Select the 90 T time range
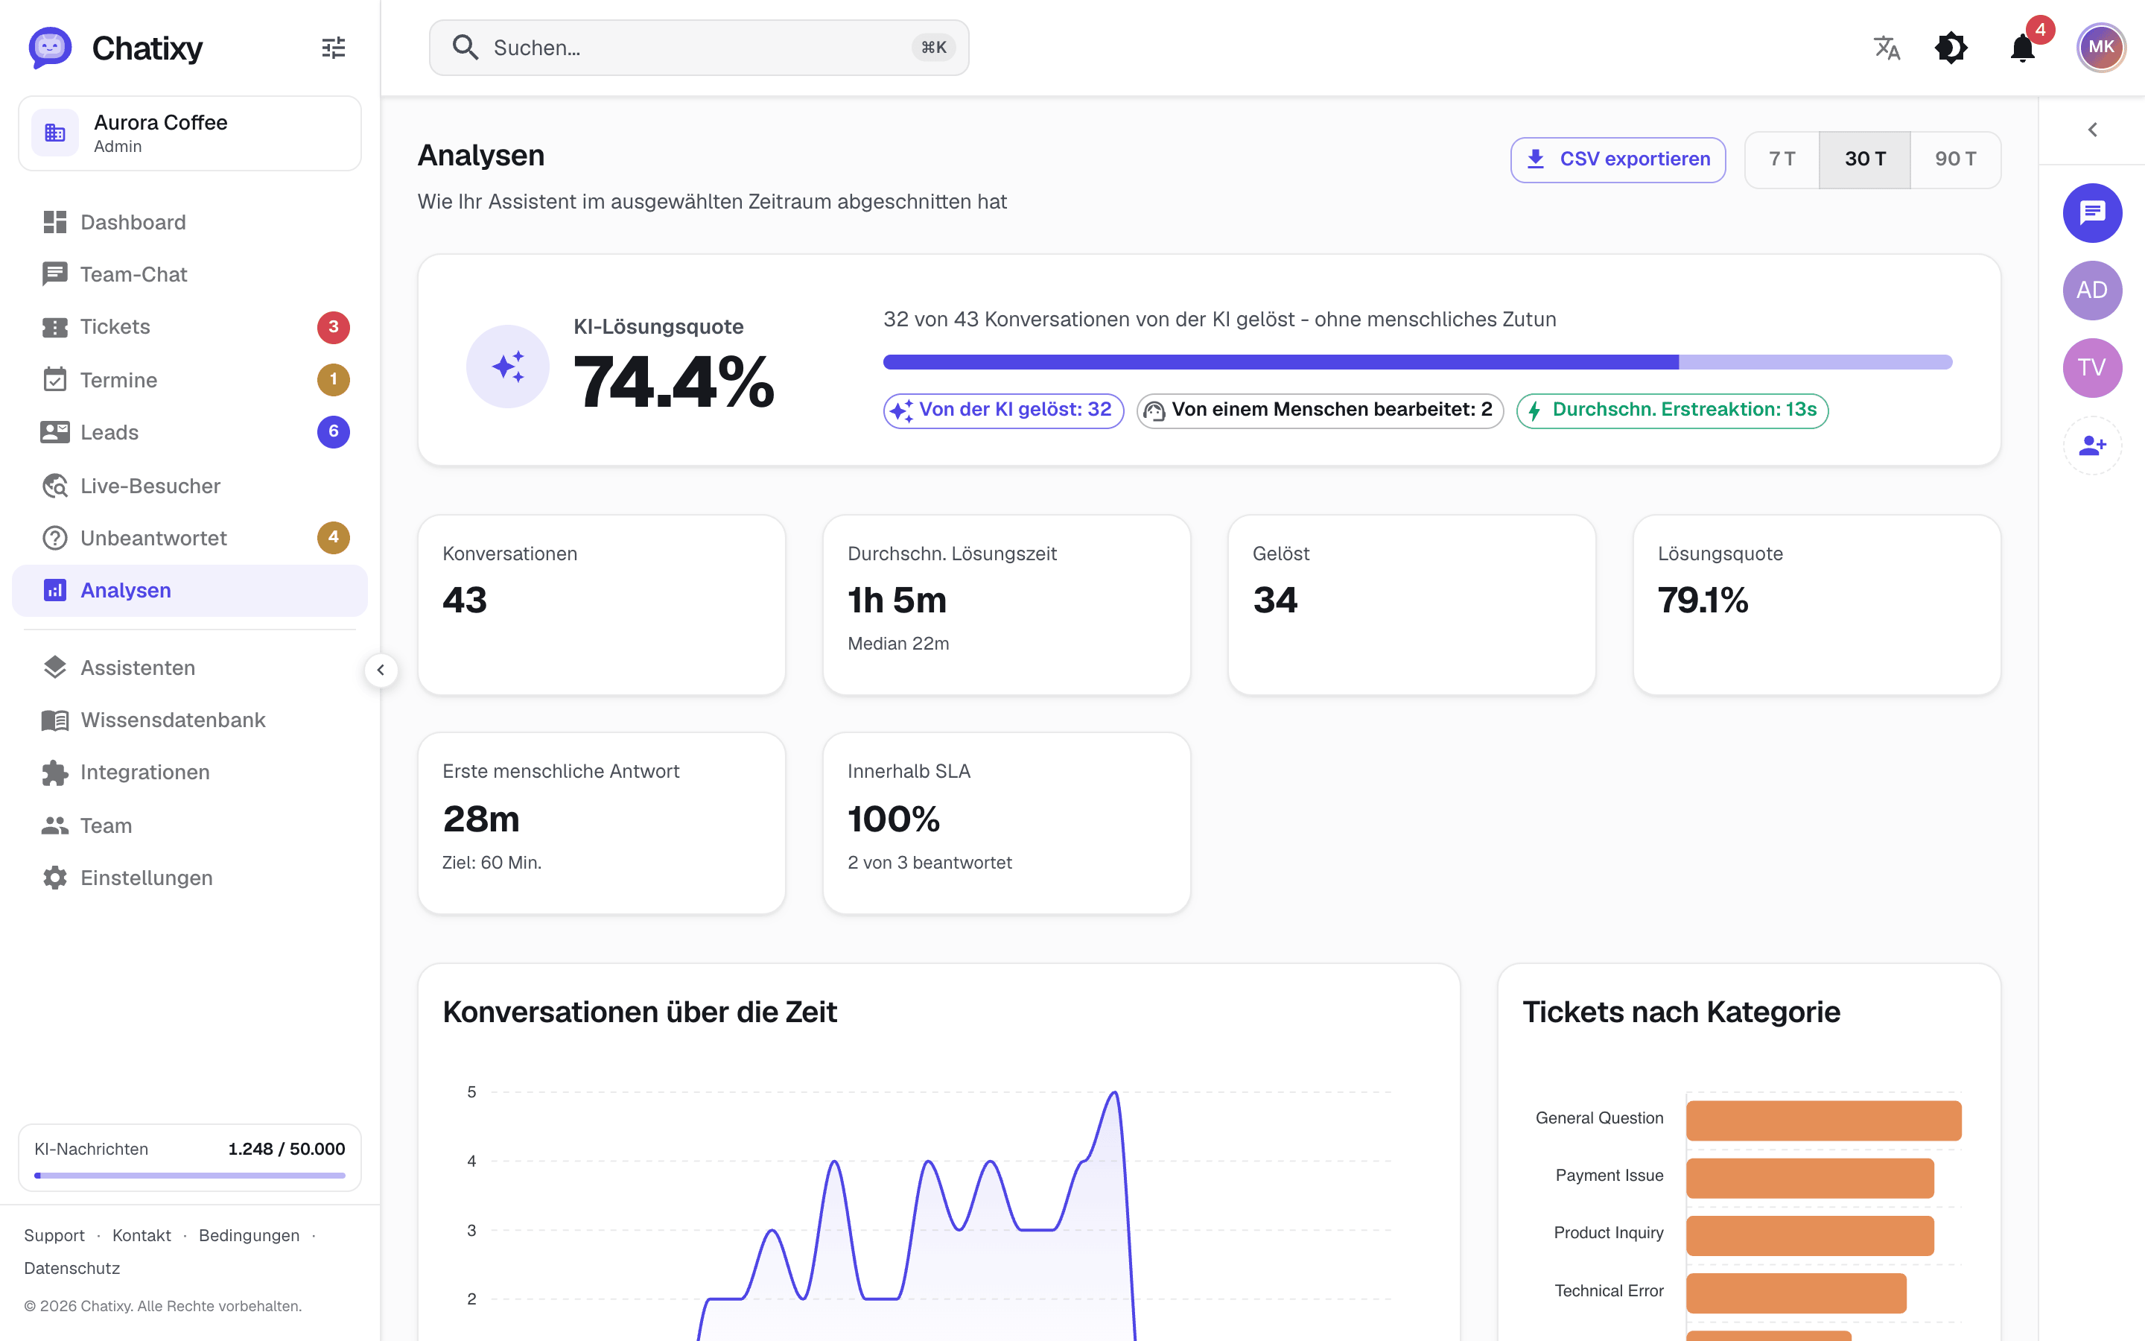2145x1341 pixels. point(1955,159)
